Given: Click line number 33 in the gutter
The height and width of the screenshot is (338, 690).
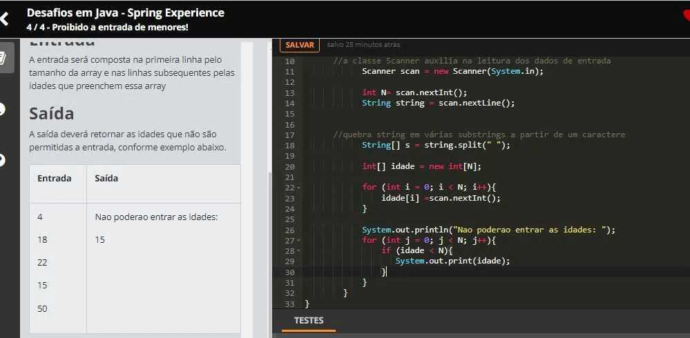Looking at the screenshot, I should pos(289,304).
